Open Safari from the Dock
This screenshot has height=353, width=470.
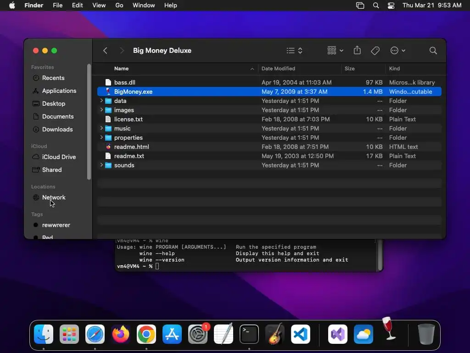coord(95,334)
